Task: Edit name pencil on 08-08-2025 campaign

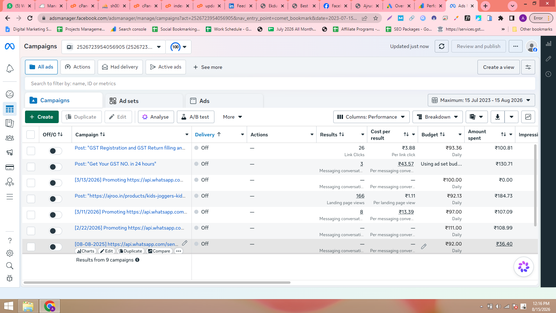Action: pyautogui.click(x=185, y=243)
